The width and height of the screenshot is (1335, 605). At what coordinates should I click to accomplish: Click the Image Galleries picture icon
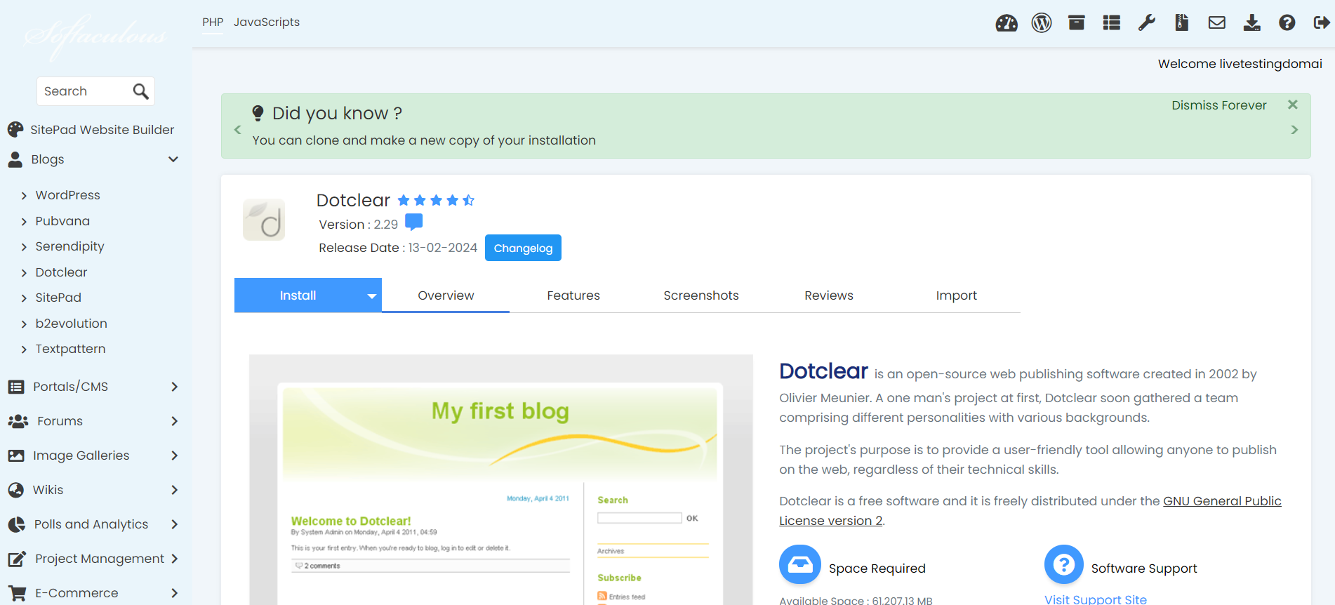(16, 456)
